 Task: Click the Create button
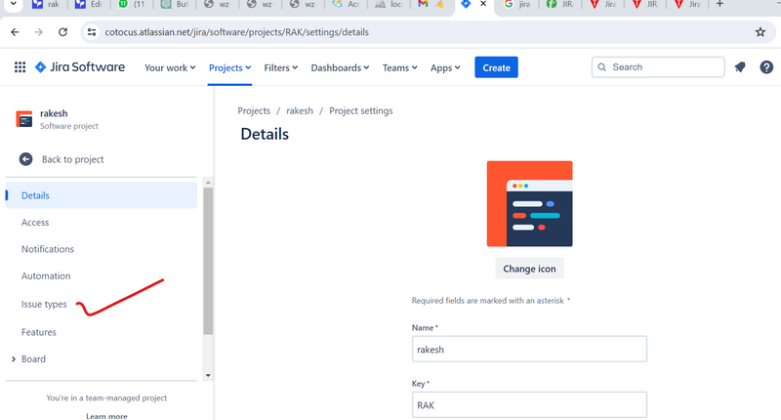pos(496,67)
